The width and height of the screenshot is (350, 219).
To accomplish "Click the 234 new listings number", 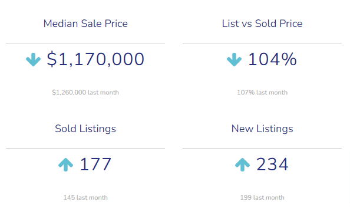I will [x=272, y=164].
